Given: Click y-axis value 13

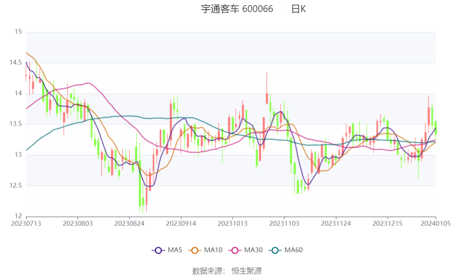Looking at the screenshot, I should click(18, 155).
